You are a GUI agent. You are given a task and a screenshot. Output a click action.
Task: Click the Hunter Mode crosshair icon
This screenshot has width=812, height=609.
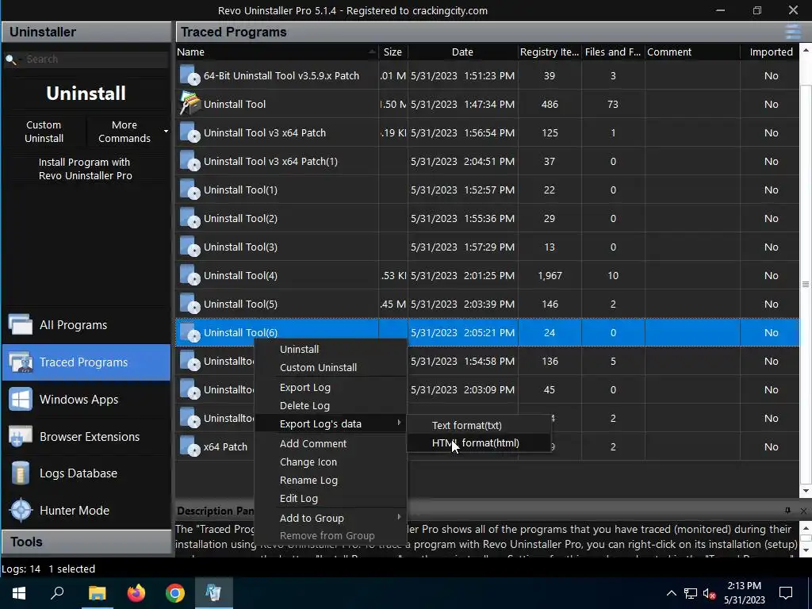21,510
